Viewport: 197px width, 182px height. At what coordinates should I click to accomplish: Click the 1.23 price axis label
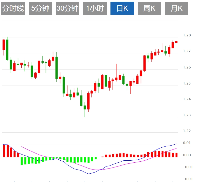click(187, 115)
